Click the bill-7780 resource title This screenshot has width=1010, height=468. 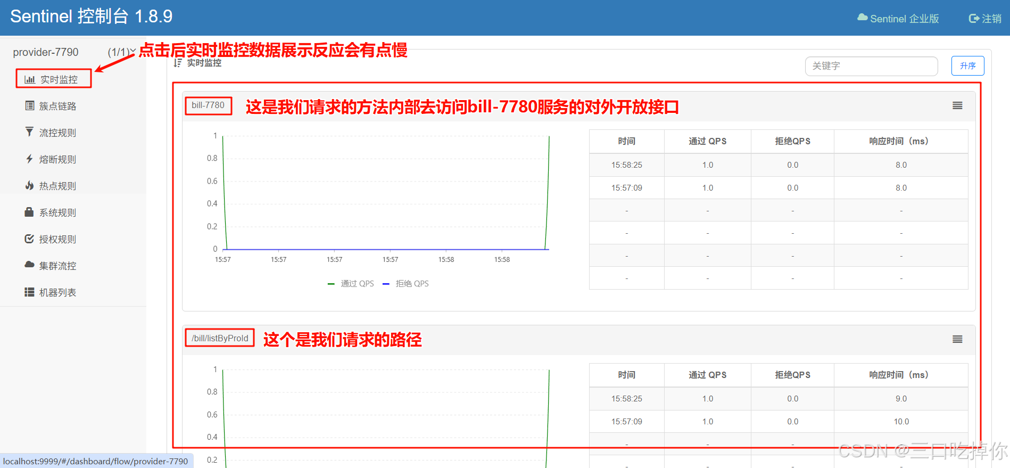click(208, 105)
